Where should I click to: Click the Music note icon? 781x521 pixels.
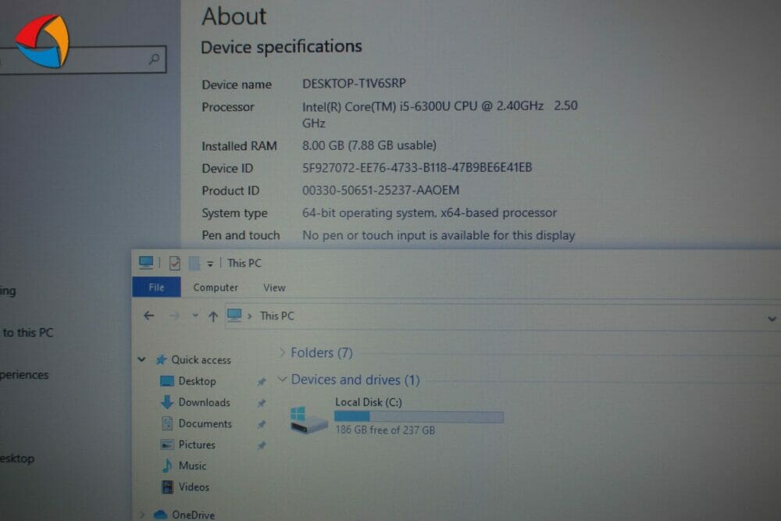[x=167, y=466]
